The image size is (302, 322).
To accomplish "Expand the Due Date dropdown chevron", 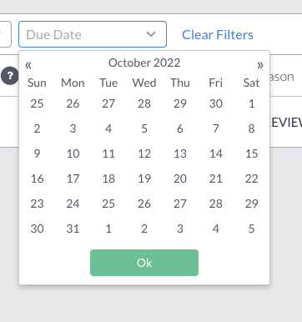I will (151, 34).
